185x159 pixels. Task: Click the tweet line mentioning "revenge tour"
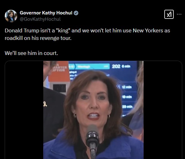tap(38, 38)
